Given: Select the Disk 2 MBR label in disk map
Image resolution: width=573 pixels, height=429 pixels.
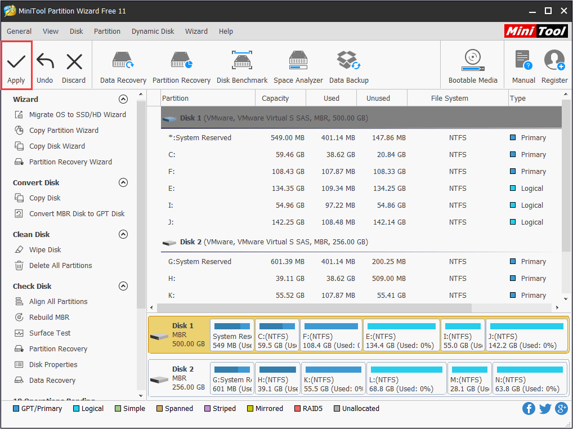Looking at the screenshot, I should (x=179, y=378).
